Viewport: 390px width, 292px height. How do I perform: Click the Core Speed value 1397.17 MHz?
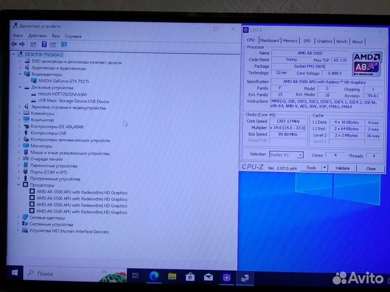click(288, 121)
